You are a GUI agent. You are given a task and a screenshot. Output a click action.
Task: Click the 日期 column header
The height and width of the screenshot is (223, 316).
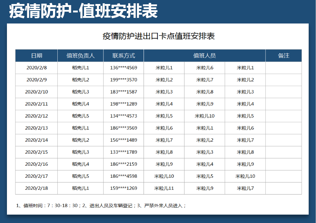click(x=36, y=55)
